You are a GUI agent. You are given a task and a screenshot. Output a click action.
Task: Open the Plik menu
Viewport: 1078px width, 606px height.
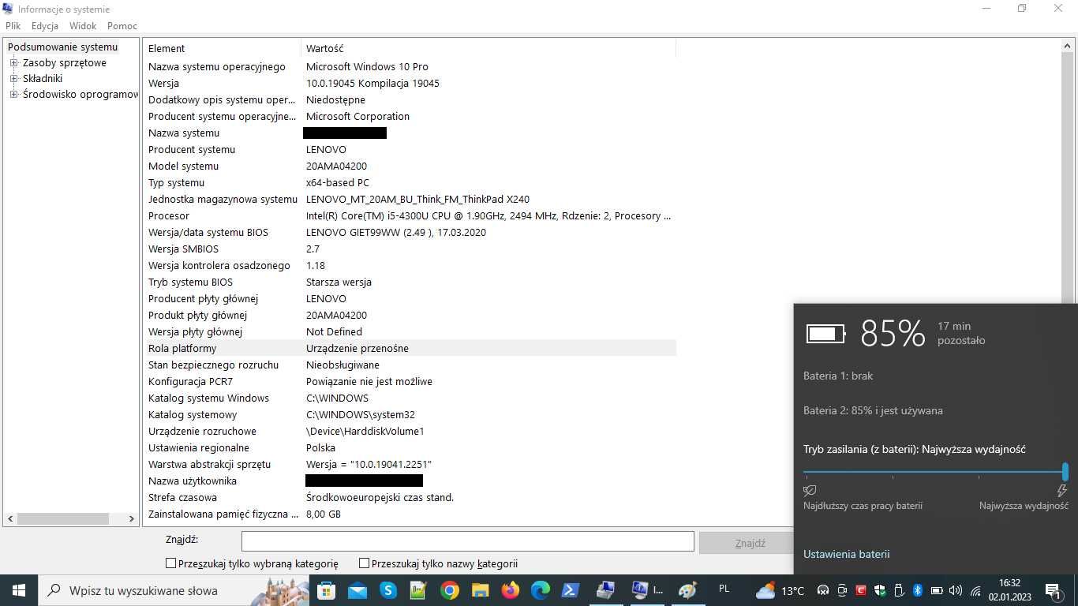coord(13,26)
